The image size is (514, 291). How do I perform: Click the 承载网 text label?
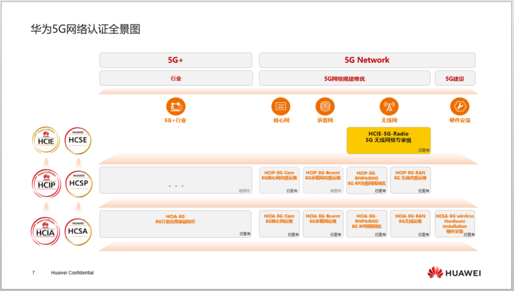[x=325, y=120]
